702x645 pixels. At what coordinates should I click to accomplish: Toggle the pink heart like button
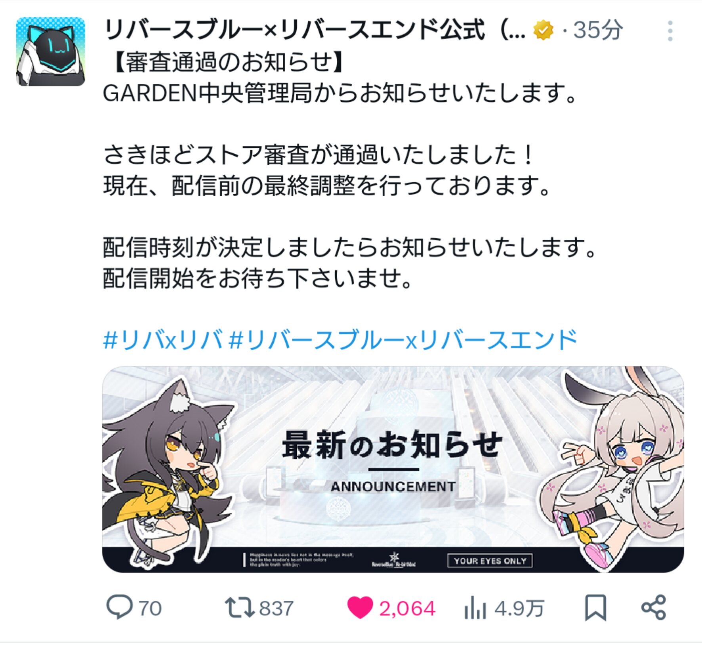[360, 607]
